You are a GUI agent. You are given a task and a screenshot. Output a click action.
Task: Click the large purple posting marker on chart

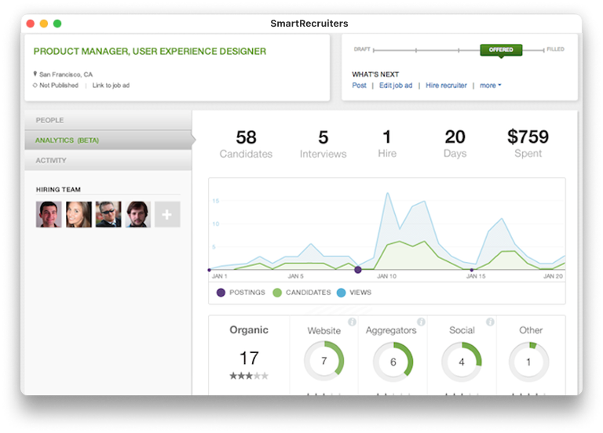pos(358,270)
